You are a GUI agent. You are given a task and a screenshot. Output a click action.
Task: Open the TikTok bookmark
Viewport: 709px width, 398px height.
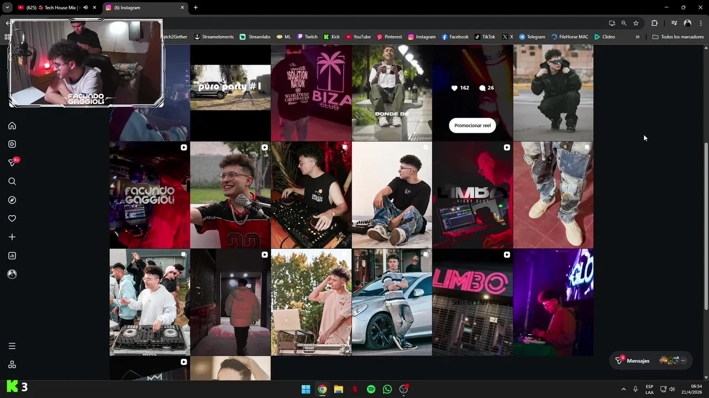click(485, 37)
